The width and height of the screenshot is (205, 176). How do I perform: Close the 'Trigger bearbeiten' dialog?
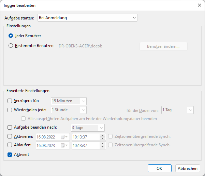pyautogui.click(x=200, y=5)
